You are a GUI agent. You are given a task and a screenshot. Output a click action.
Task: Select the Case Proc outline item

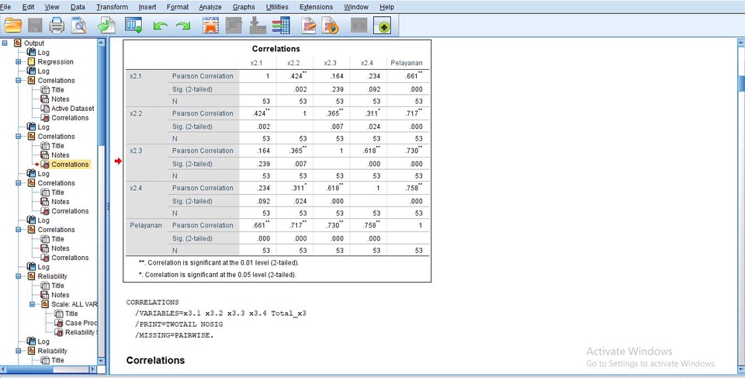81,323
